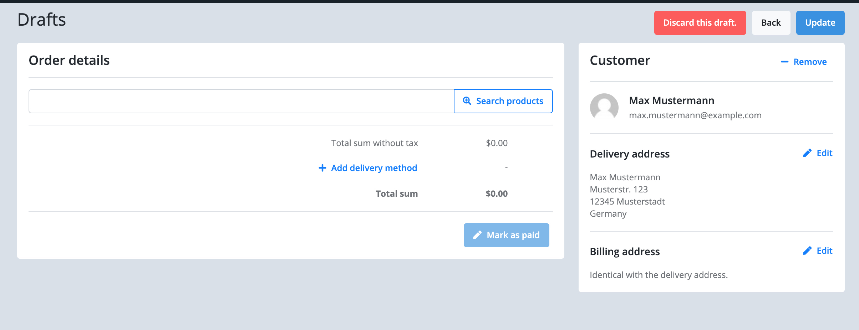Click the pencil icon for Delivery address

[807, 153]
